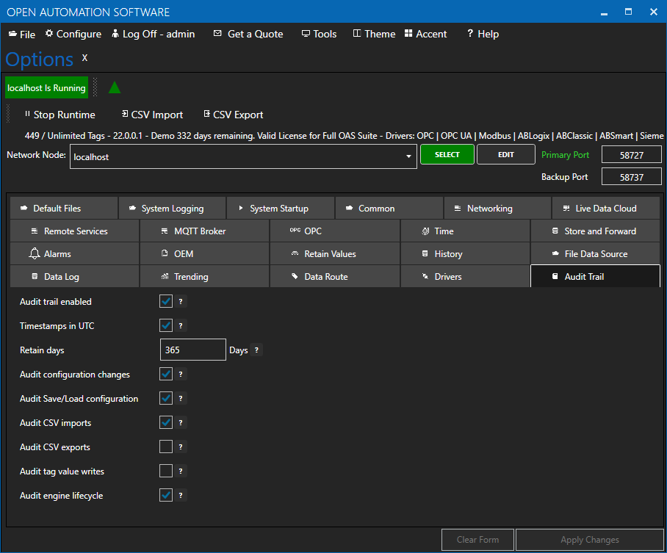Click the Backup Port field
The width and height of the screenshot is (667, 553).
(631, 177)
